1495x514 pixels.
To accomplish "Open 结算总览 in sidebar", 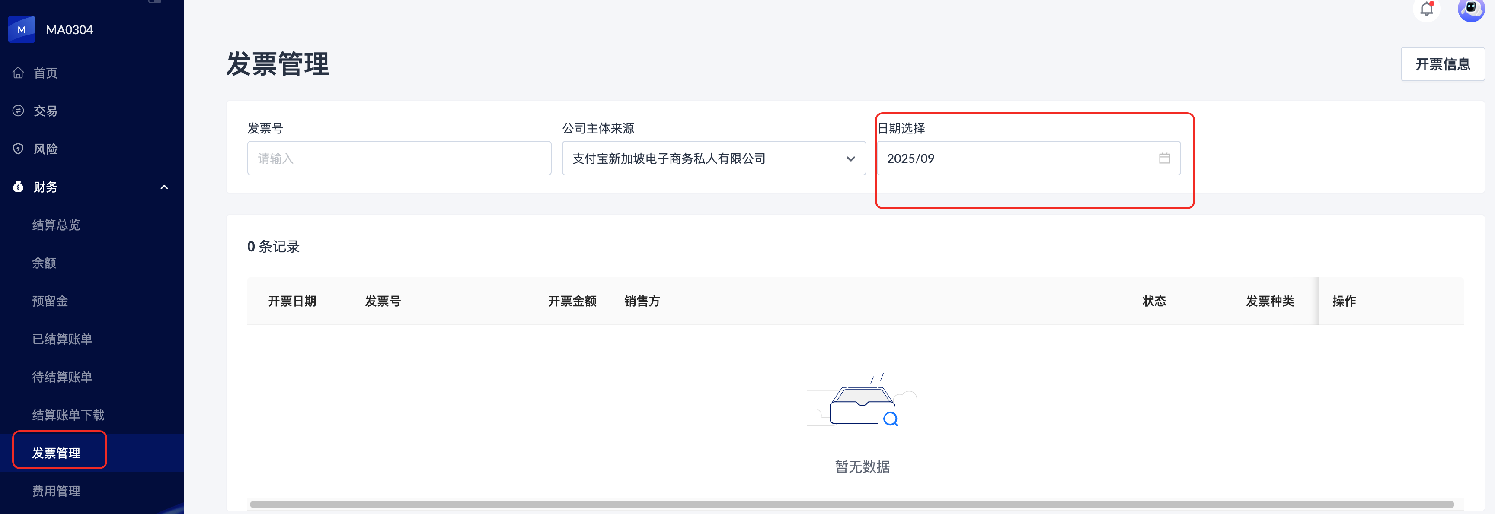I will tap(56, 225).
